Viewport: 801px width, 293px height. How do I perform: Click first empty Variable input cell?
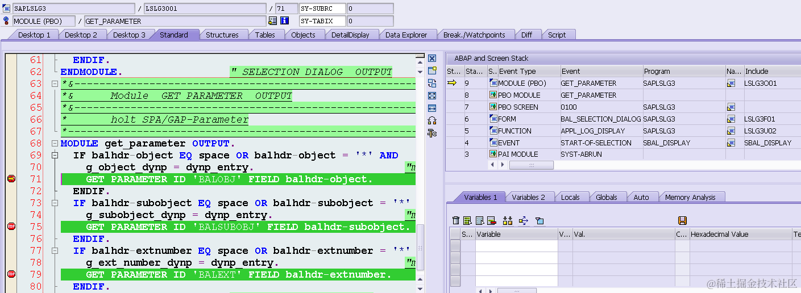(517, 245)
